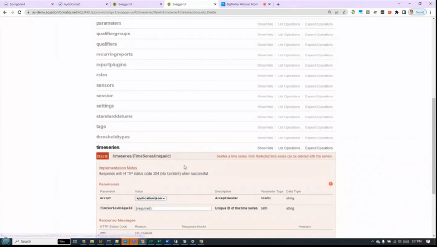Screen dimensions: 437x247
Task: Expand the sensors API section heading
Action: point(105,85)
